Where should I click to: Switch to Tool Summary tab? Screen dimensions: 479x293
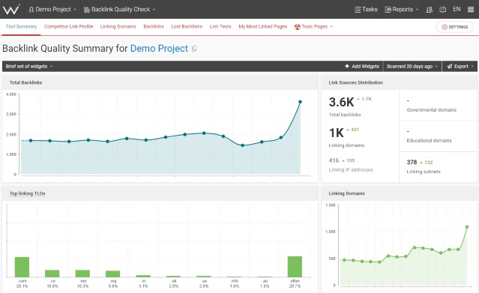pos(22,26)
